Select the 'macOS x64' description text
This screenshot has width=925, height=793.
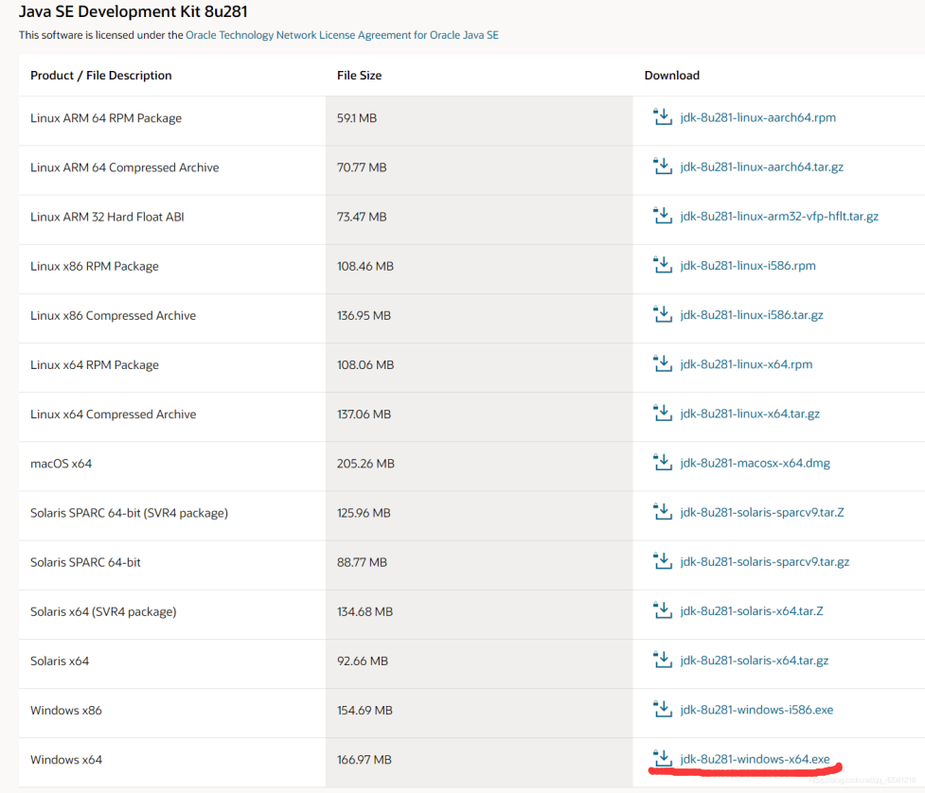[62, 464]
